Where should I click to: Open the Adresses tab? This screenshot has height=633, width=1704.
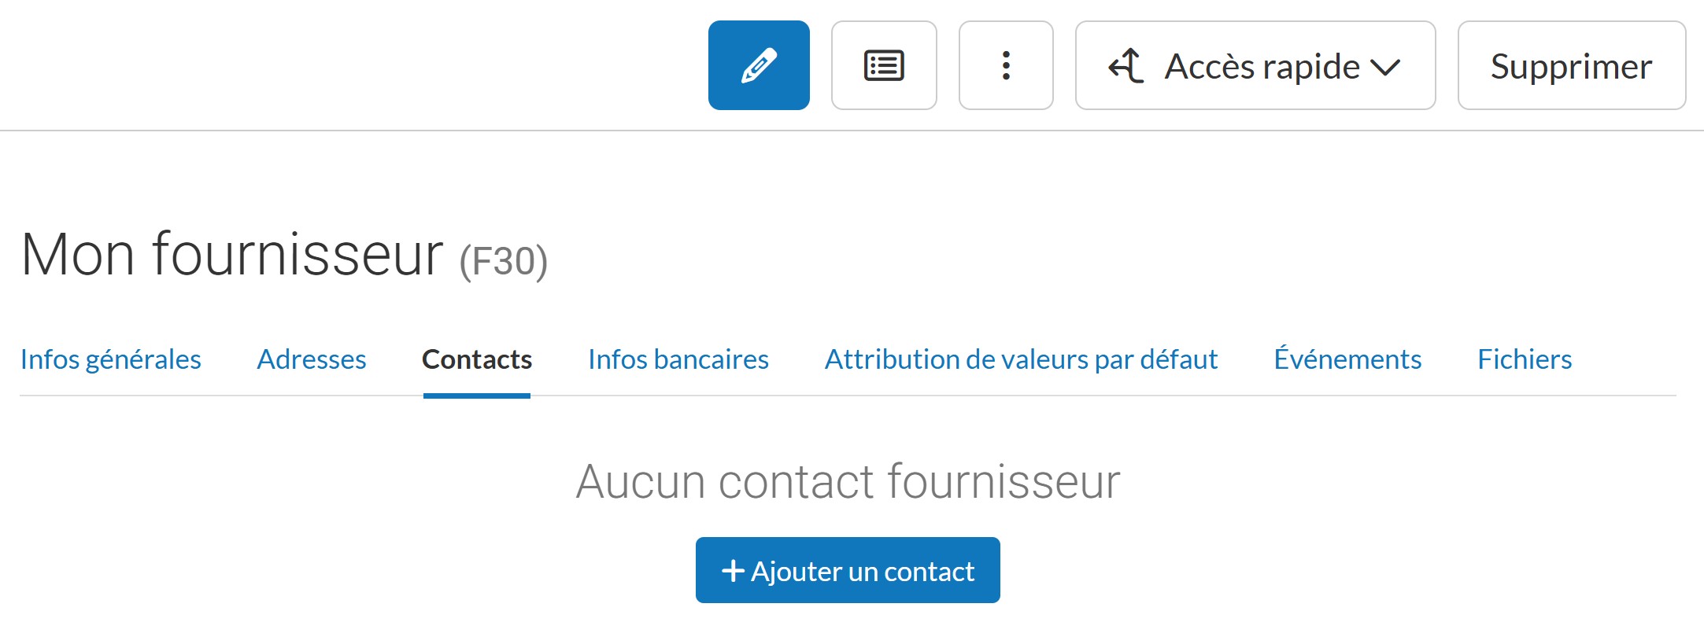click(311, 359)
